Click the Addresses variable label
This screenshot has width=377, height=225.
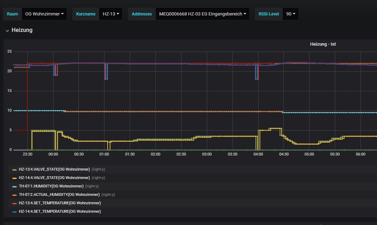pos(142,14)
